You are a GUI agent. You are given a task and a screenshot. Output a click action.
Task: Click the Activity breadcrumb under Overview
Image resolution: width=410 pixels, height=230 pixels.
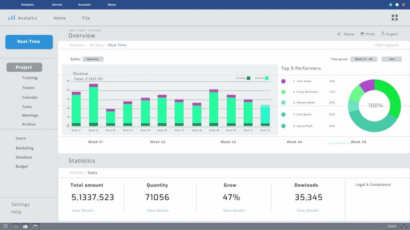point(76,45)
